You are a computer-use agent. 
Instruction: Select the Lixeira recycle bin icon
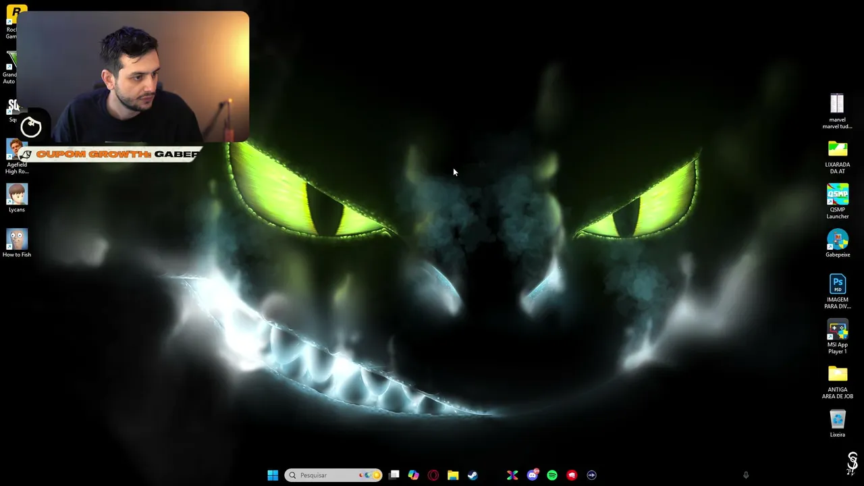click(837, 424)
